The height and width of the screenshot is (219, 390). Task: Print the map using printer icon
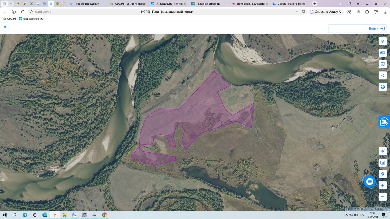[x=382, y=87]
